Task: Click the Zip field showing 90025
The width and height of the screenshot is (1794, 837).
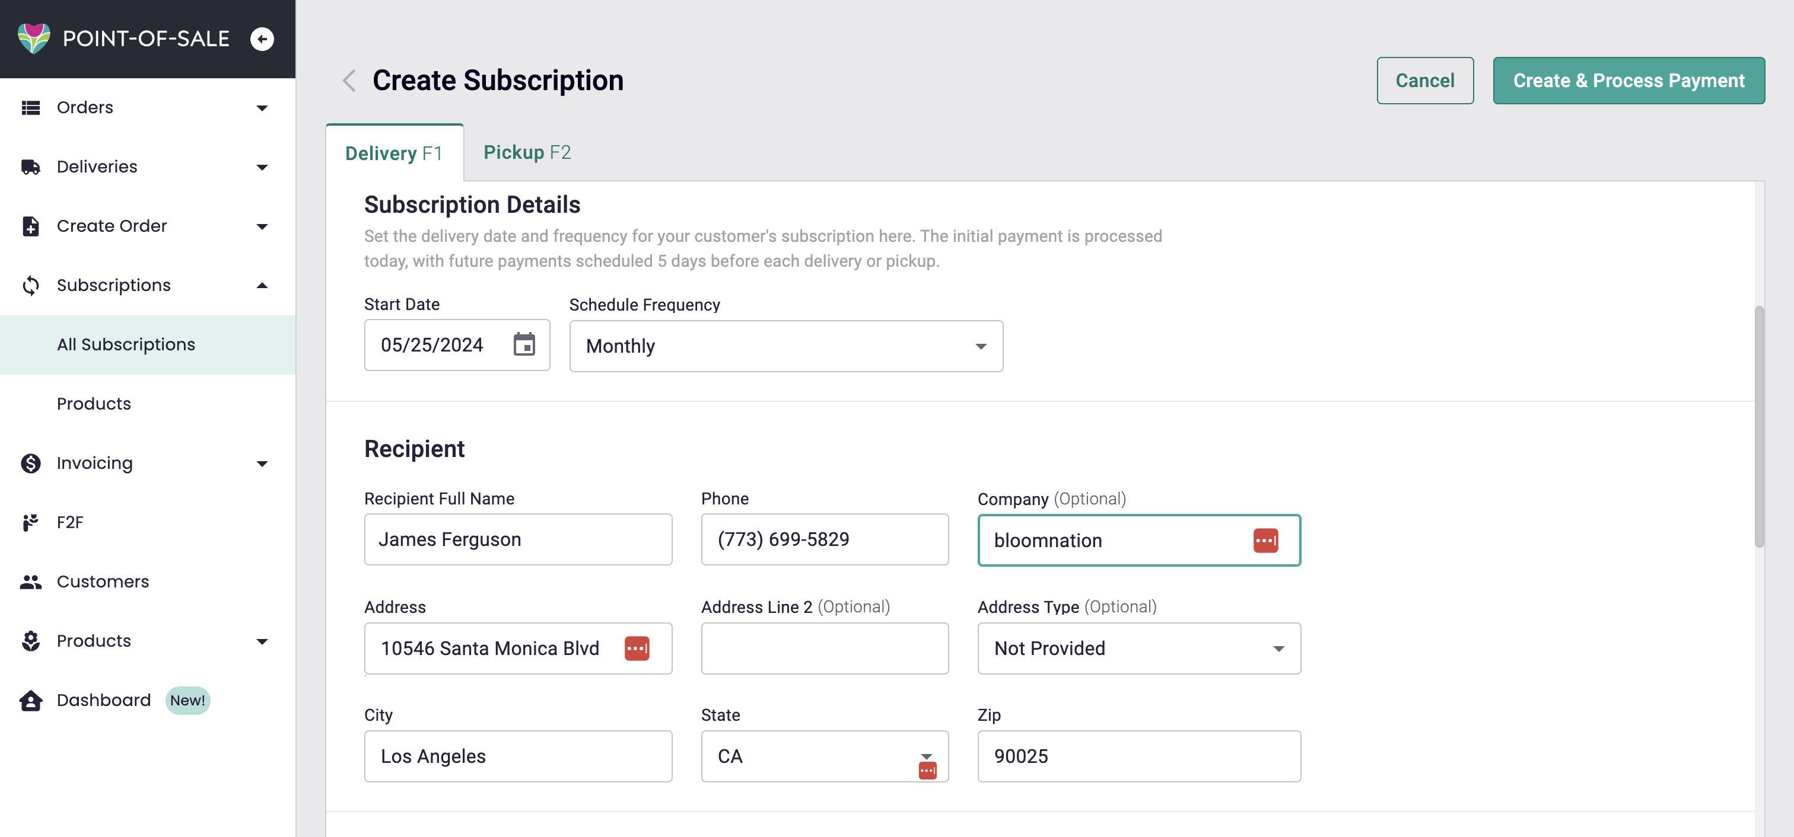Action: (x=1138, y=756)
